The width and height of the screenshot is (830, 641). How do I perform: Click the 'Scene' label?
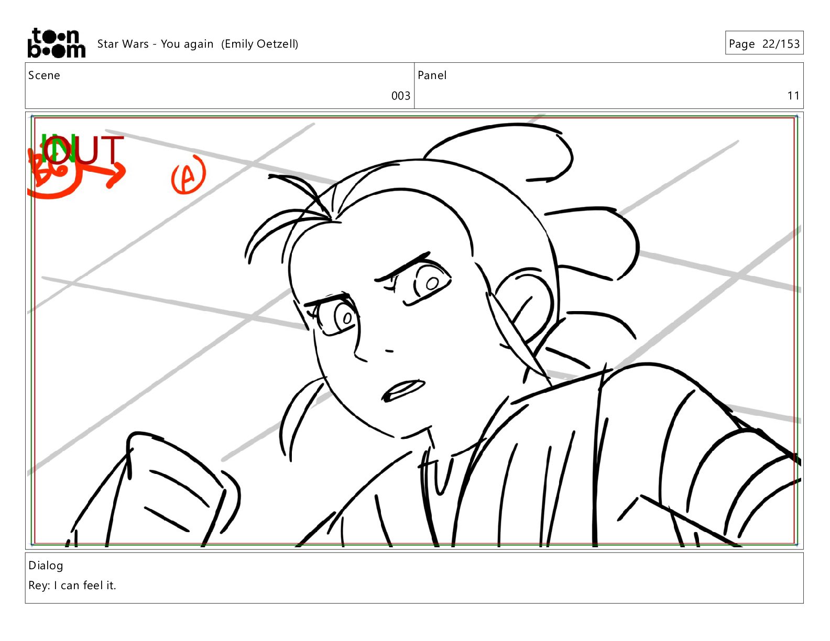[x=44, y=75]
